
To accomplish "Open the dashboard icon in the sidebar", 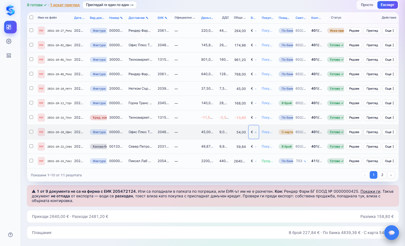I will (x=10, y=27).
